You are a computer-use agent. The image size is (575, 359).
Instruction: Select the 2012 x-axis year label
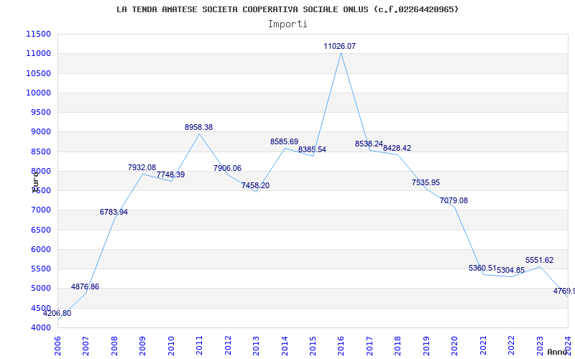click(x=228, y=346)
